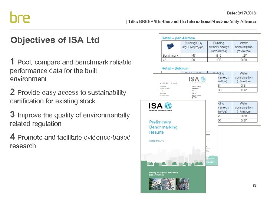This screenshot has width=267, height=200.
Task: Click 'Building primary energy' header in pan-Europe table
Action: (219, 47)
